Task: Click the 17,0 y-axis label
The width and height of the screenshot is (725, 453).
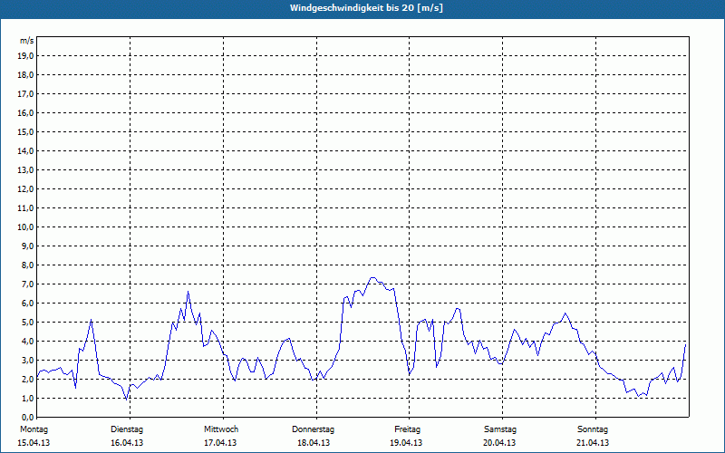Action: click(25, 94)
